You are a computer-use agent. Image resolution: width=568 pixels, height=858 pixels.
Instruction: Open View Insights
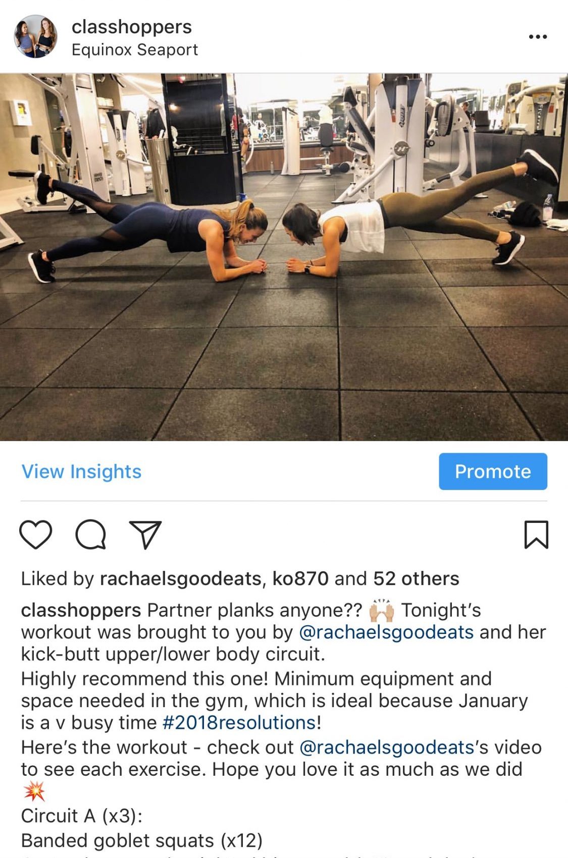81,471
